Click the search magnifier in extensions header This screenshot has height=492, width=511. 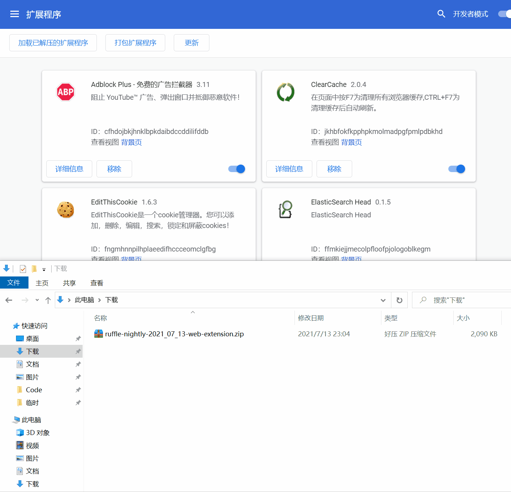[x=441, y=14]
